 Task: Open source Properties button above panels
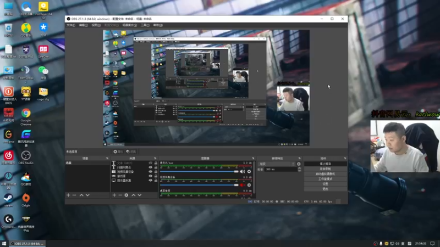pos(118,151)
